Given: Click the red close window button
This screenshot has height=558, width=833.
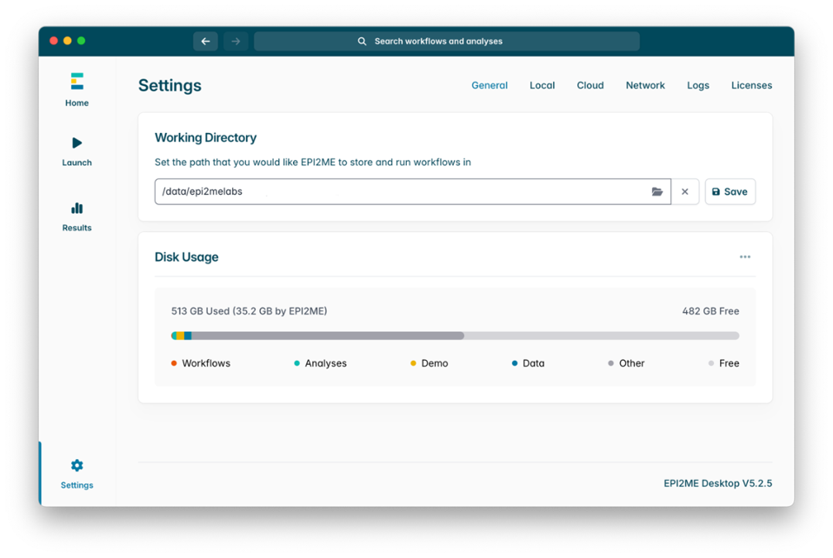Looking at the screenshot, I should [x=54, y=41].
